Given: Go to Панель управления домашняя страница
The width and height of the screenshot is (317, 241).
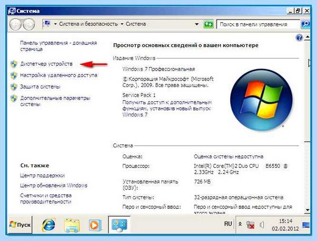Looking at the screenshot, I should pyautogui.click(x=59, y=46).
